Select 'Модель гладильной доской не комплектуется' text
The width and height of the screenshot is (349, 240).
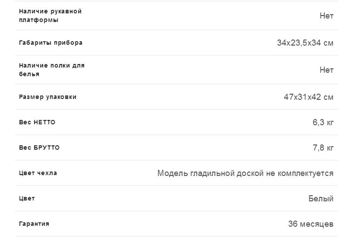tap(245, 173)
